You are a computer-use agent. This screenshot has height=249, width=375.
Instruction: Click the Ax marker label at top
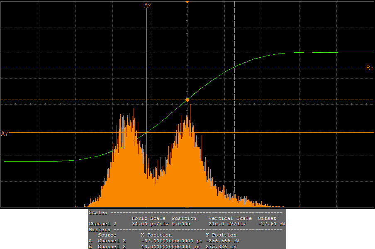(148, 5)
